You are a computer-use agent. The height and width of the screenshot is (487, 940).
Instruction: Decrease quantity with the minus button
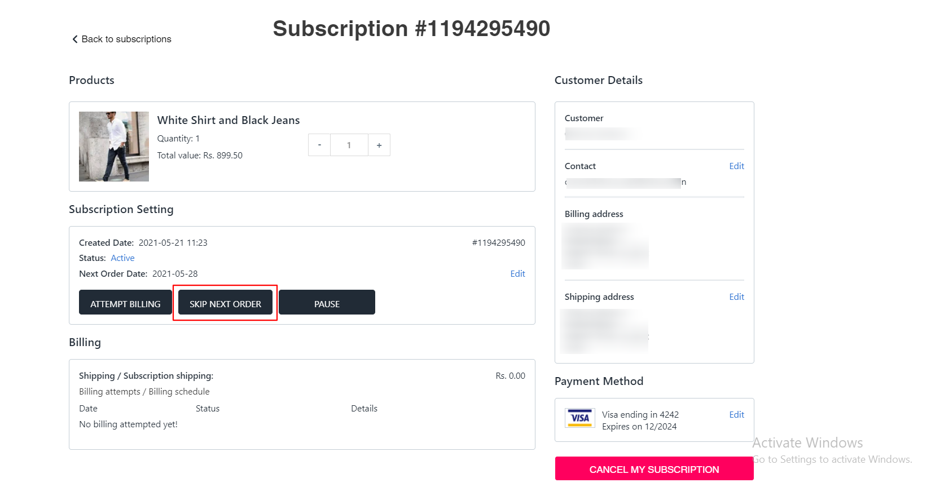(x=319, y=145)
